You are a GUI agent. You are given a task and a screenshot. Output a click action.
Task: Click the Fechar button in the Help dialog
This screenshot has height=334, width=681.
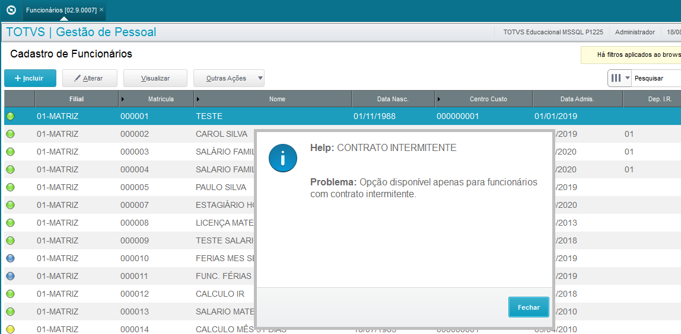(529, 307)
